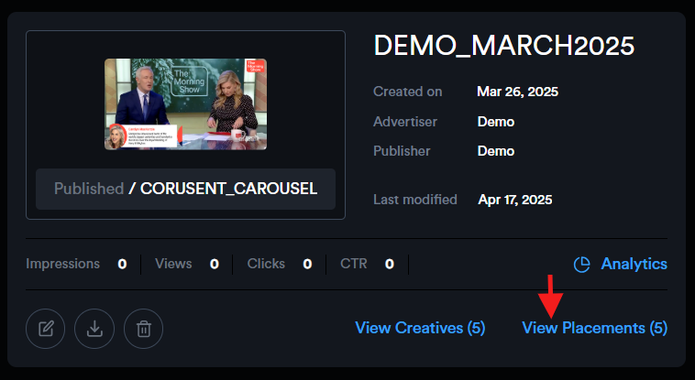The width and height of the screenshot is (695, 380).
Task: Click the pencil edit icon
Action: point(45,328)
